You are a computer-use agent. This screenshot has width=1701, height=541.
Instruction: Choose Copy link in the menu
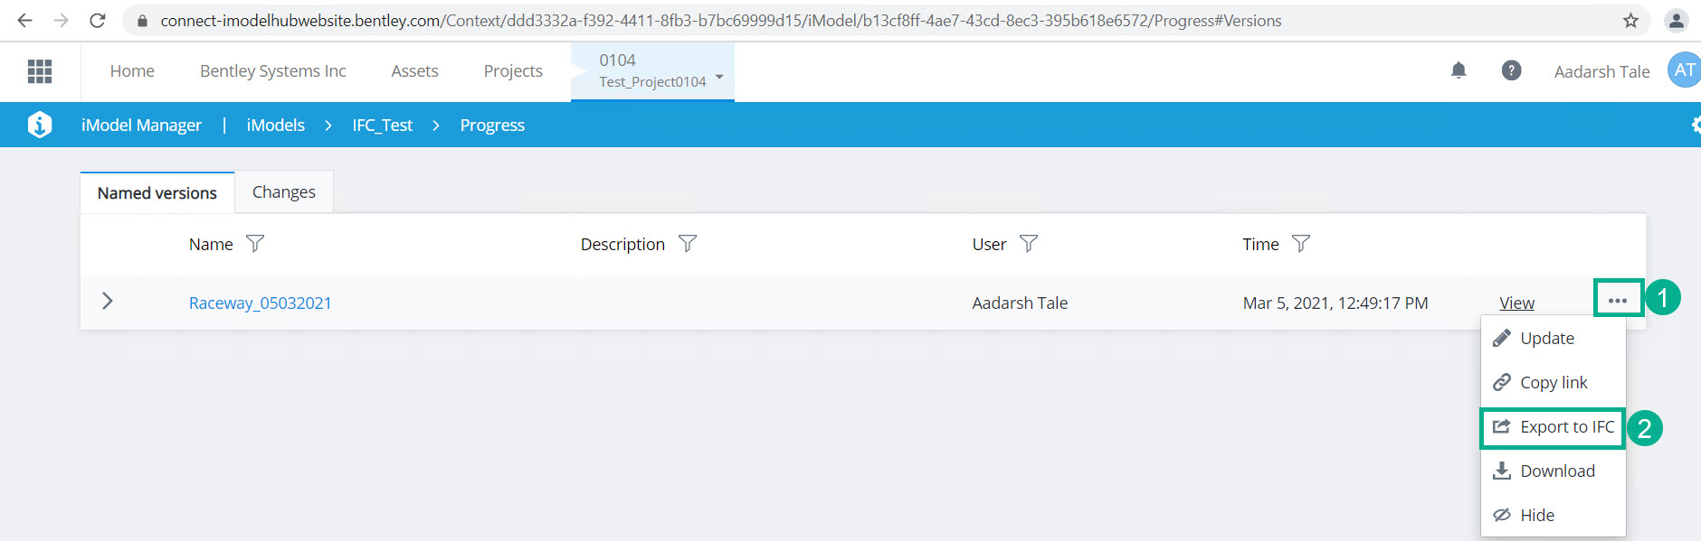(x=1553, y=382)
